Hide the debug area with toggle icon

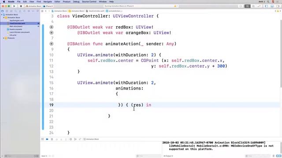click(x=43, y=139)
